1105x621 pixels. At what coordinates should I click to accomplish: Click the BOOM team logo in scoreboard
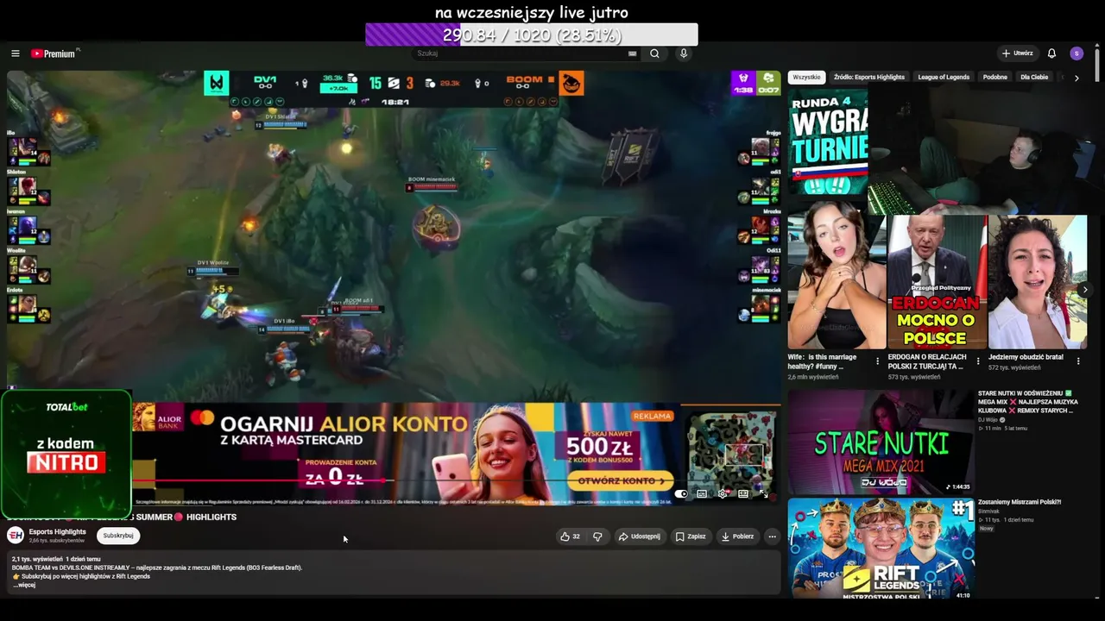pos(571,83)
